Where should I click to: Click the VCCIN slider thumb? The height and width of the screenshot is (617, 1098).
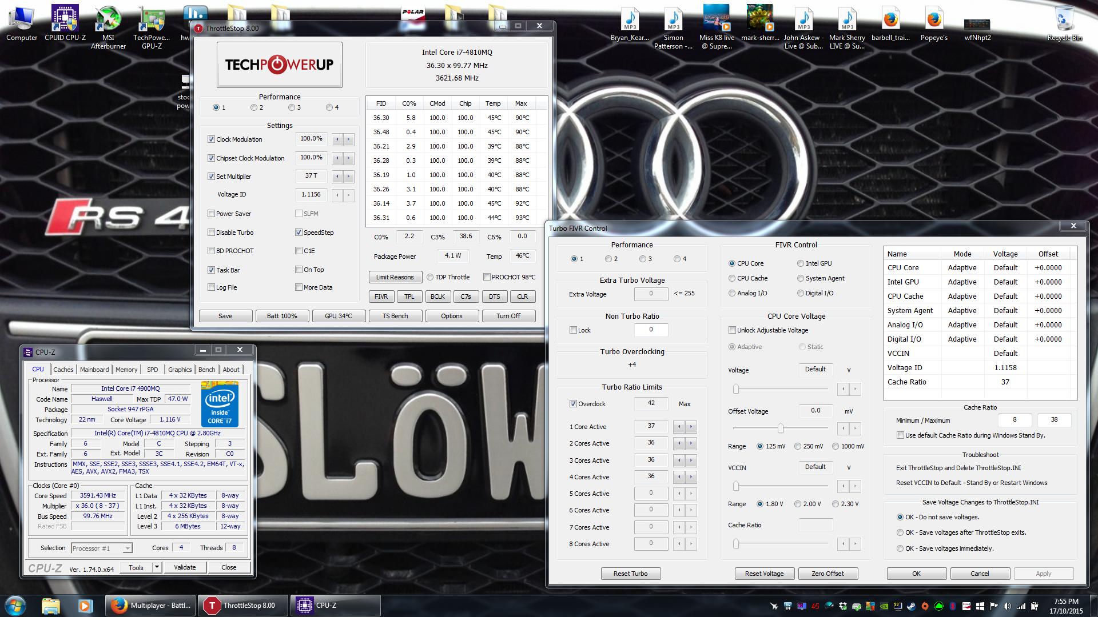pyautogui.click(x=736, y=486)
